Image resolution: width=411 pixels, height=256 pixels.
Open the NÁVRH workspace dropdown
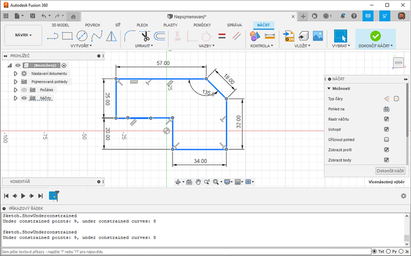[23, 35]
